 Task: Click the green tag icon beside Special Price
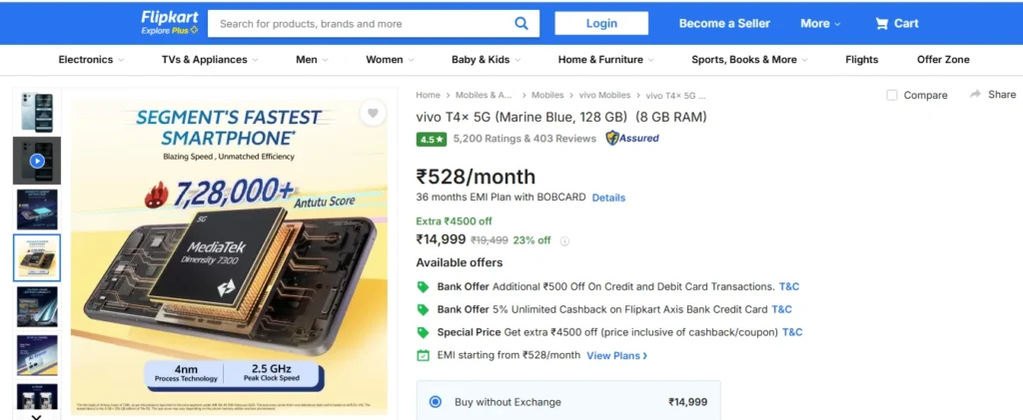pyautogui.click(x=424, y=333)
